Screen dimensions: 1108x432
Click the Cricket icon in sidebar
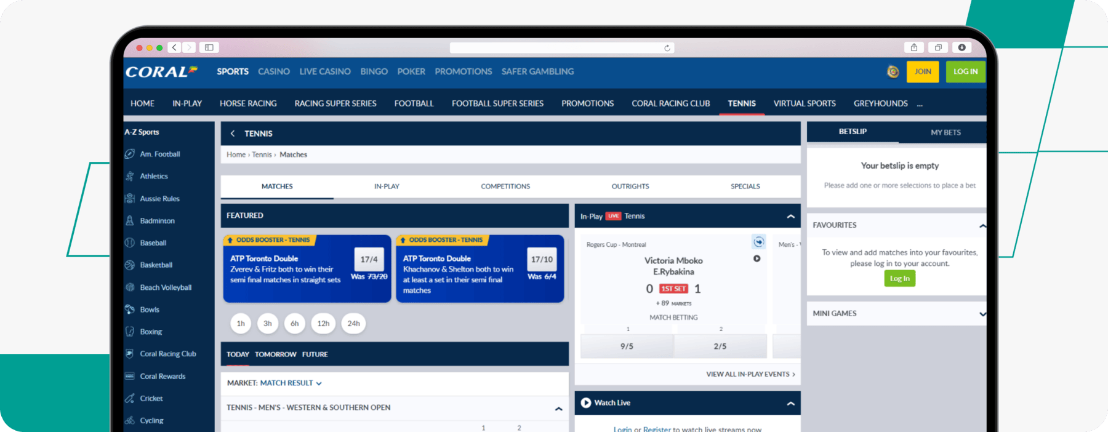130,398
